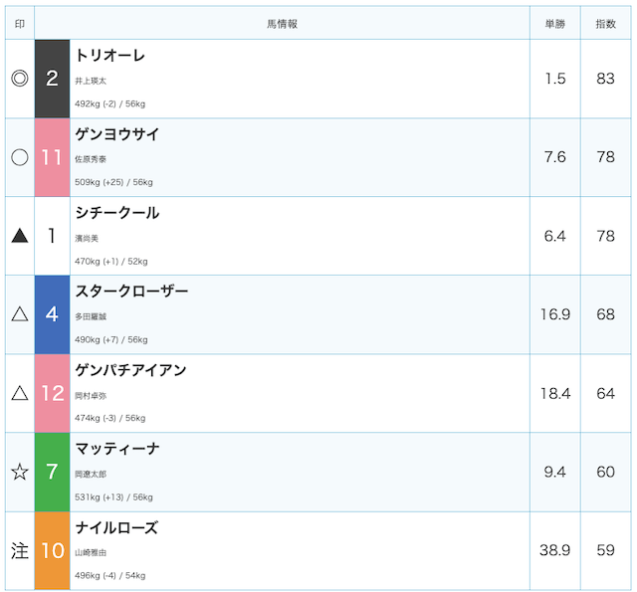
Task: Open horse name ゲンヨウサイ
Action: (x=117, y=134)
